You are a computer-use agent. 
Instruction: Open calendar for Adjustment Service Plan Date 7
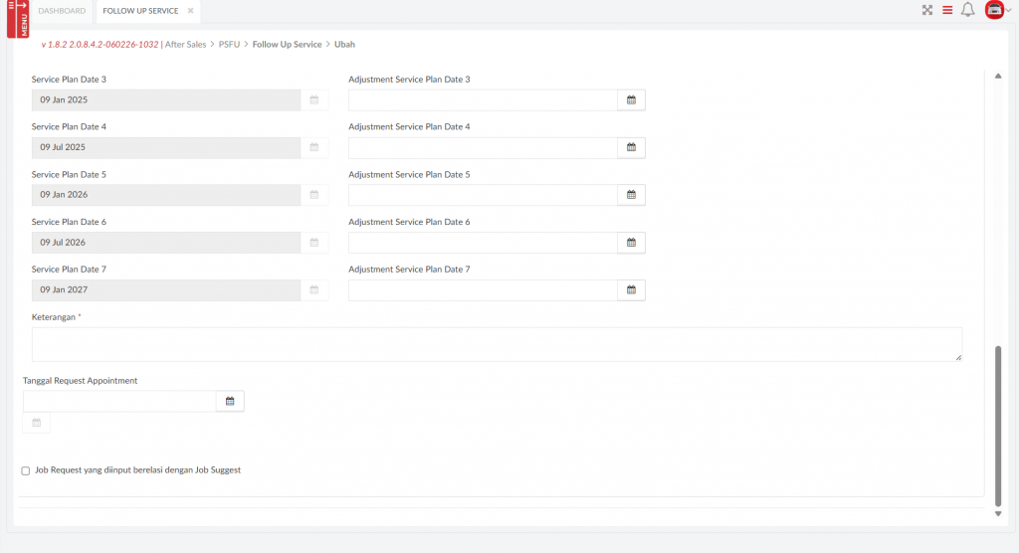coord(631,290)
